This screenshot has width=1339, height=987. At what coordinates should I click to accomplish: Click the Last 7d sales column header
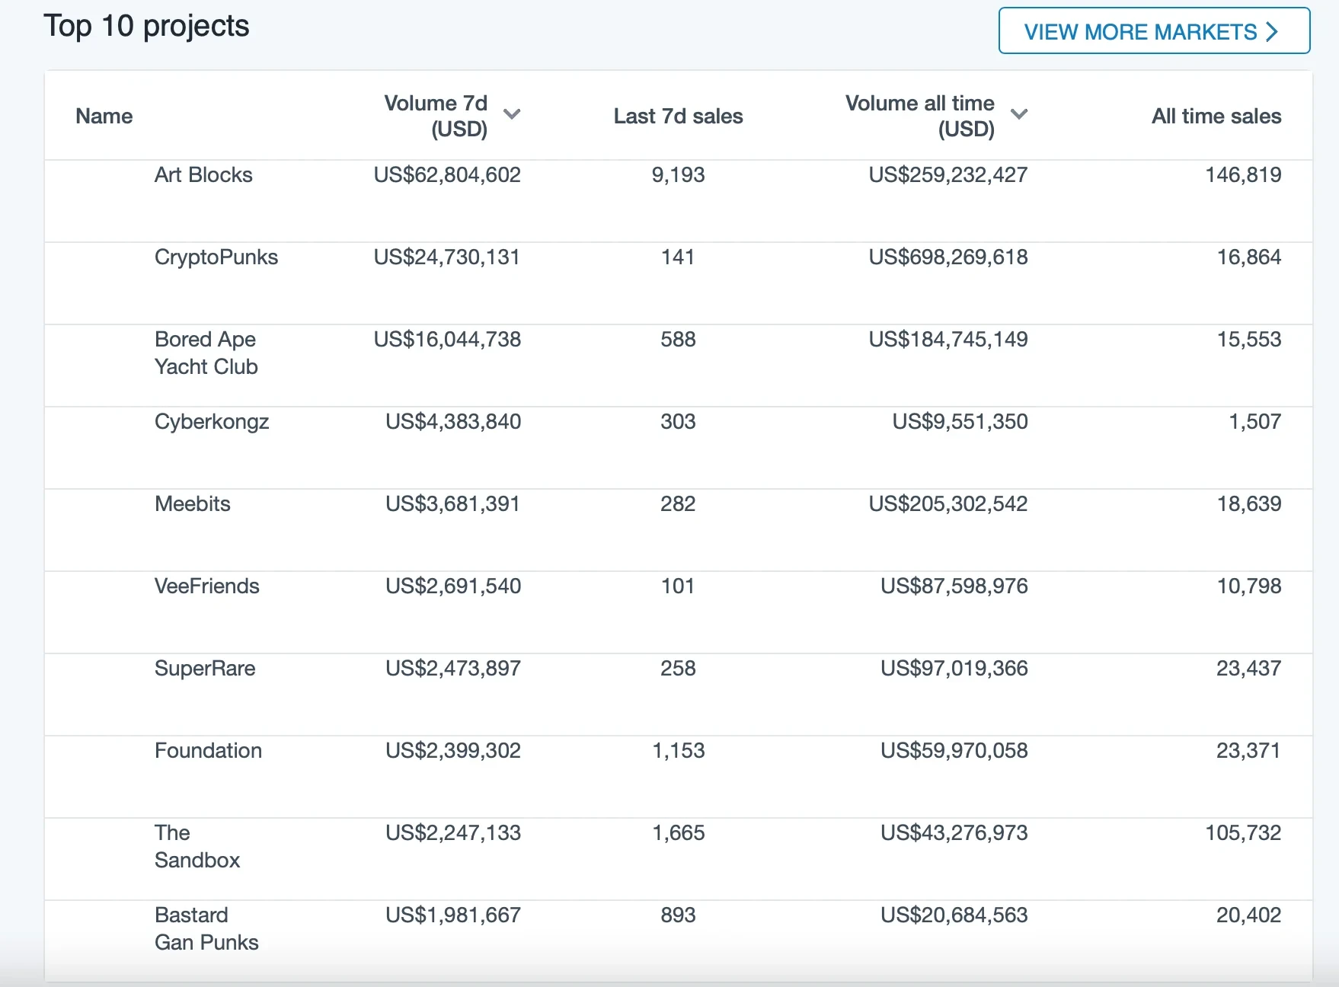(x=679, y=117)
